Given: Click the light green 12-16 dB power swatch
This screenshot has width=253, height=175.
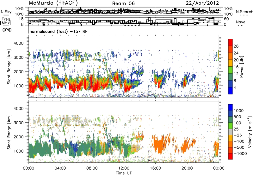Looking at the screenshot, I should (231, 70).
